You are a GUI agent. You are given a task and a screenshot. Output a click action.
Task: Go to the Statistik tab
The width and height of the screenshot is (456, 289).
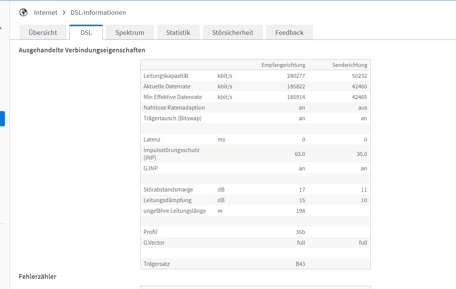coord(178,33)
